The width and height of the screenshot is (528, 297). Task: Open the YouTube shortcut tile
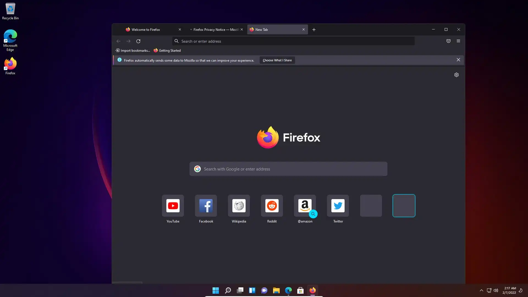173,206
